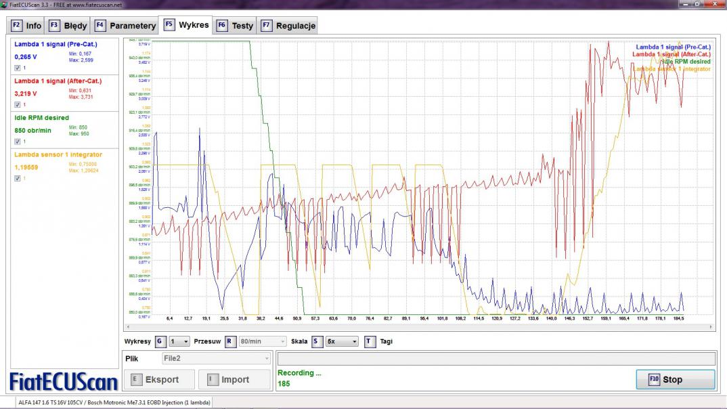
Task: Click the F2 key icon on Info tab
Action: pyautogui.click(x=17, y=26)
